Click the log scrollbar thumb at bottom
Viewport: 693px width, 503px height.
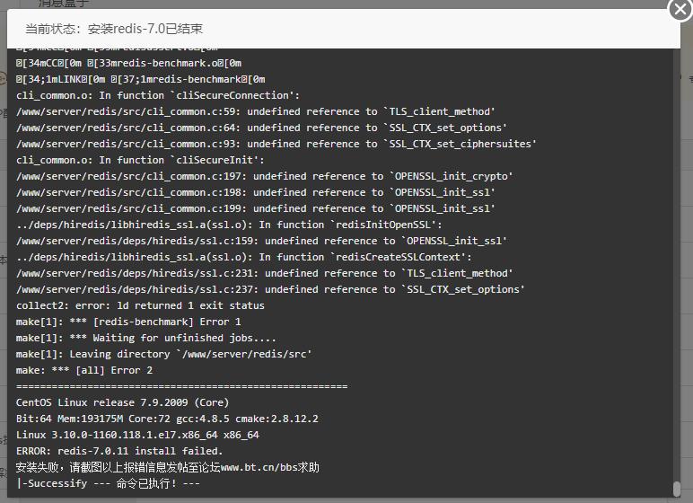[676, 489]
